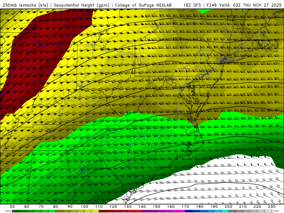Click the 160 value on the color scale

(x=171, y=207)
